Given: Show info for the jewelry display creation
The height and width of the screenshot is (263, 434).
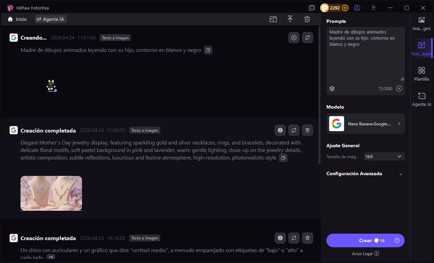Looking at the screenshot, I should 280,130.
